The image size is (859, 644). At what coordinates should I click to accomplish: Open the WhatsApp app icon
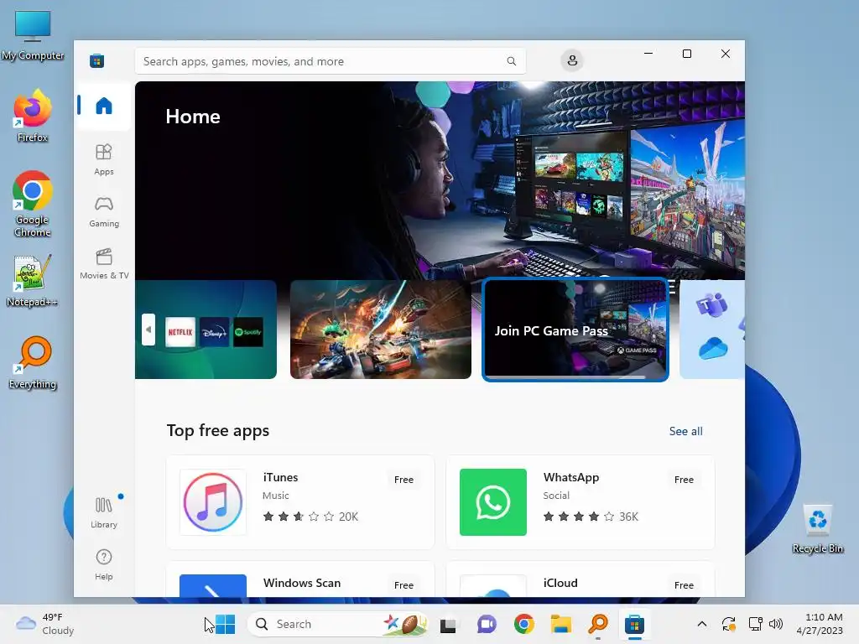(493, 502)
